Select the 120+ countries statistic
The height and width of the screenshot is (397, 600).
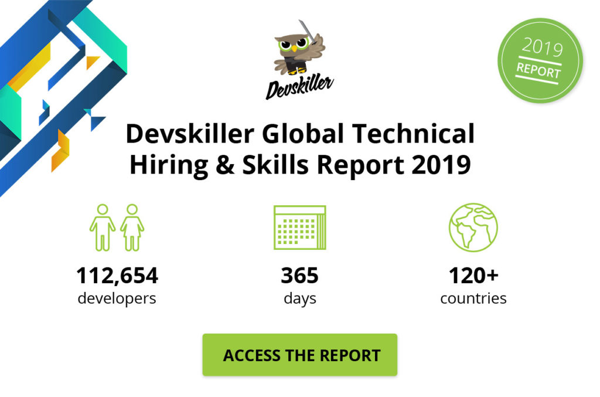(473, 274)
